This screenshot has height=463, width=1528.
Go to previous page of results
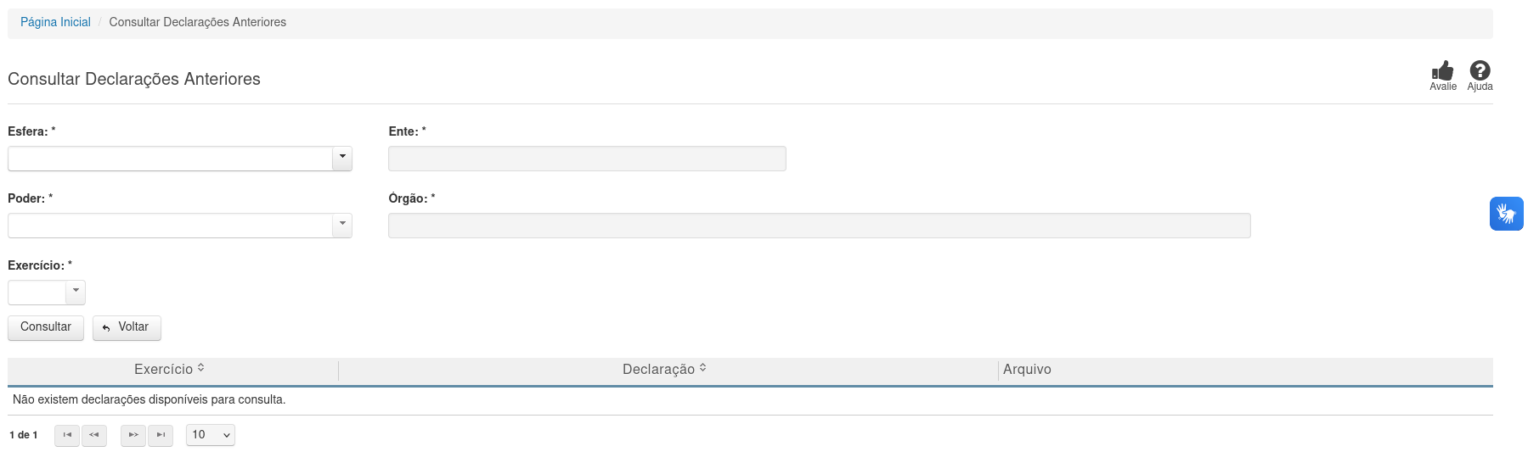coord(94,435)
